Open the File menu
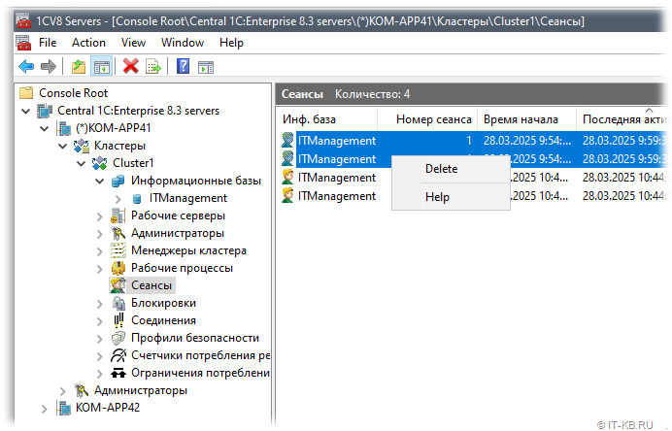This screenshot has height=431, width=672. (x=48, y=43)
